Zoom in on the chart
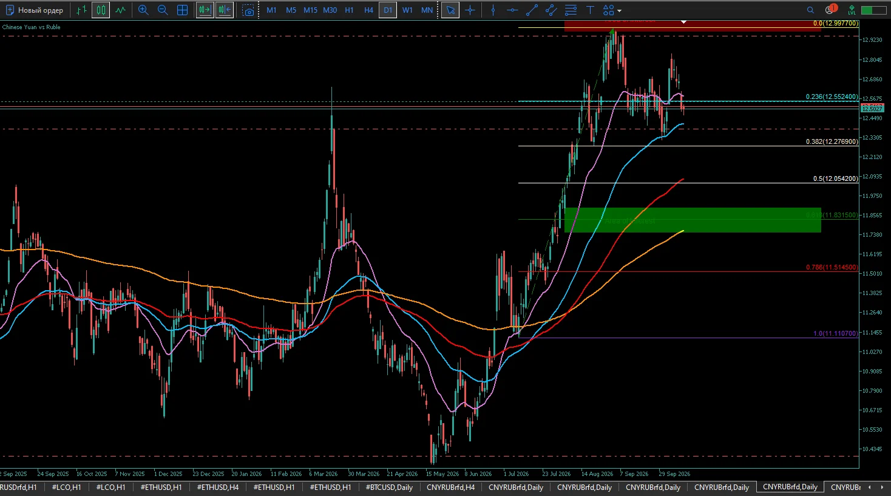The width and height of the screenshot is (891, 496). tap(143, 10)
